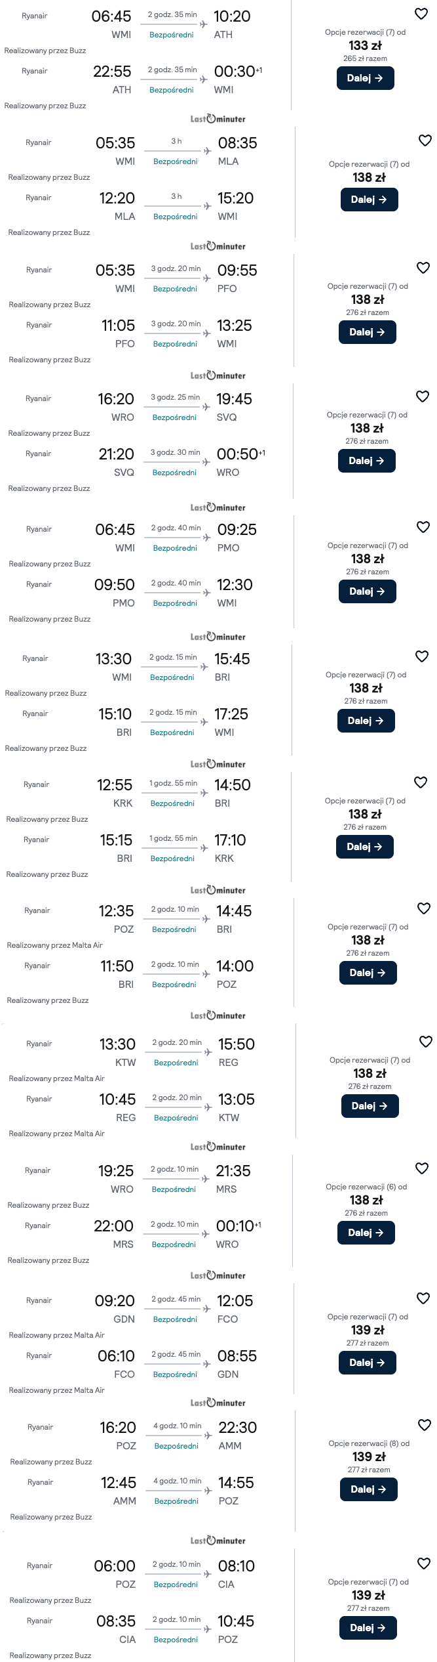Click heart icon for WMI to PMO flight

(423, 527)
